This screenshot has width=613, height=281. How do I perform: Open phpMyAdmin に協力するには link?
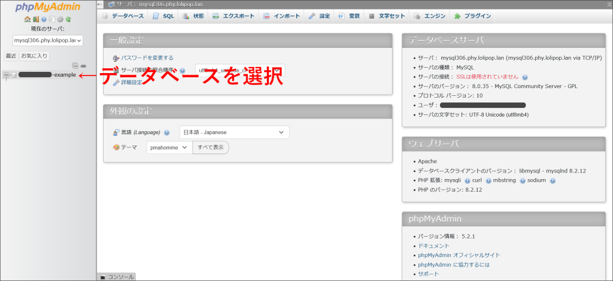[454, 265]
